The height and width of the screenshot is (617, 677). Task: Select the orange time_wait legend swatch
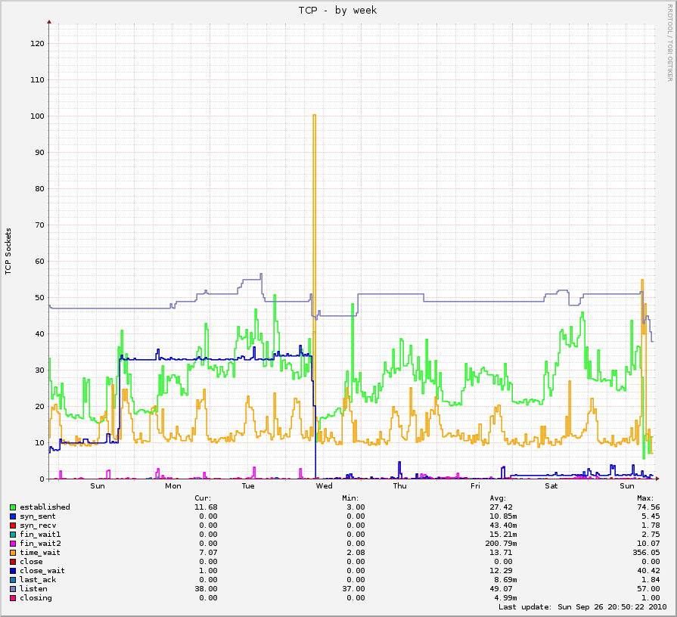tap(13, 553)
